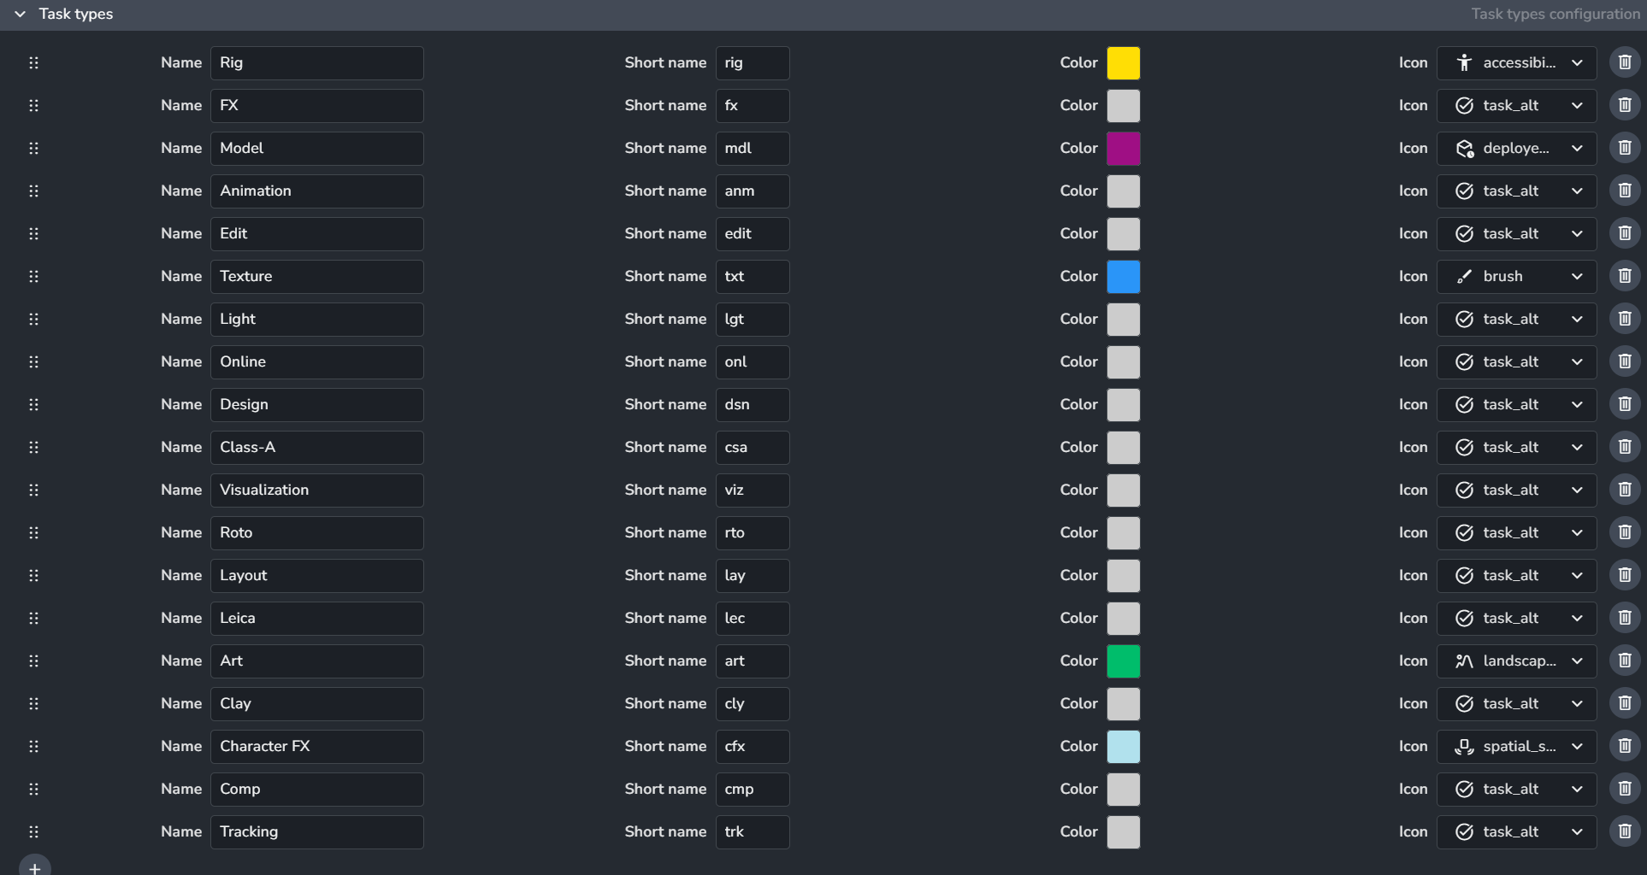Grab the drag handle for Model row
This screenshot has width=1647, height=875.
tap(34, 148)
